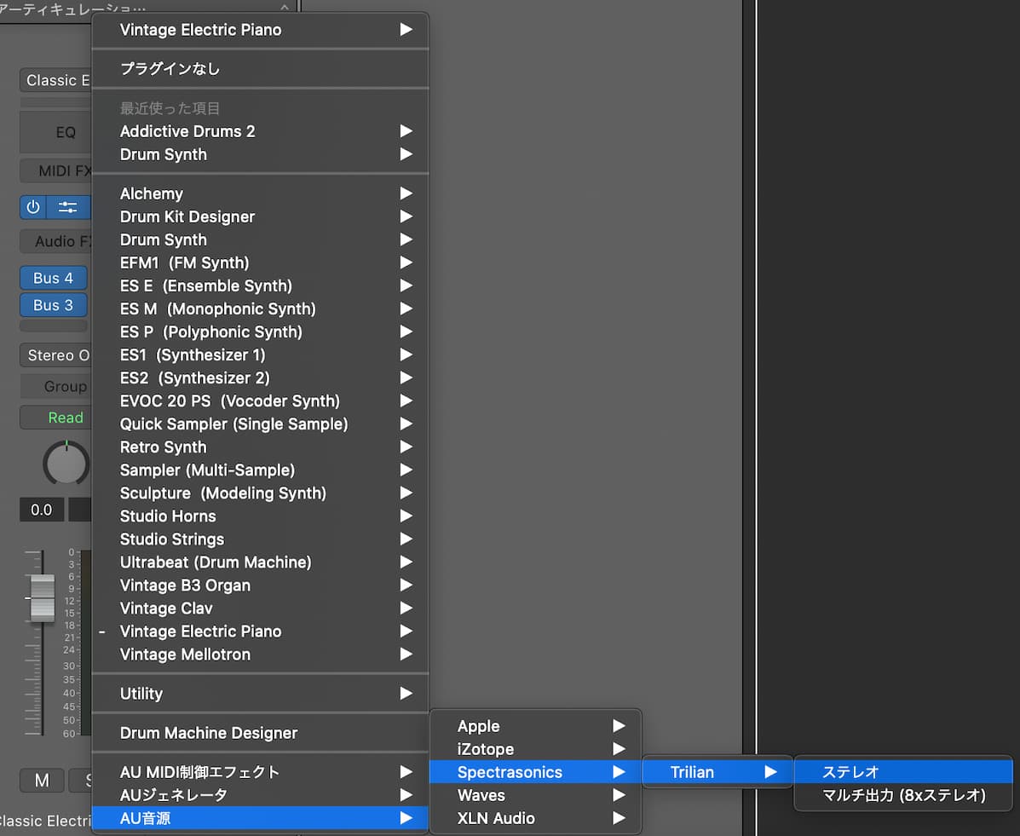Adjust the channel volume fader
This screenshot has height=836, width=1020.
coord(43,597)
